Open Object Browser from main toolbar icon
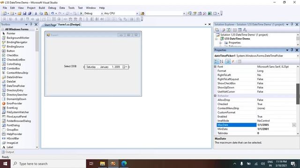This screenshot has height=168, width=300. coord(200,14)
